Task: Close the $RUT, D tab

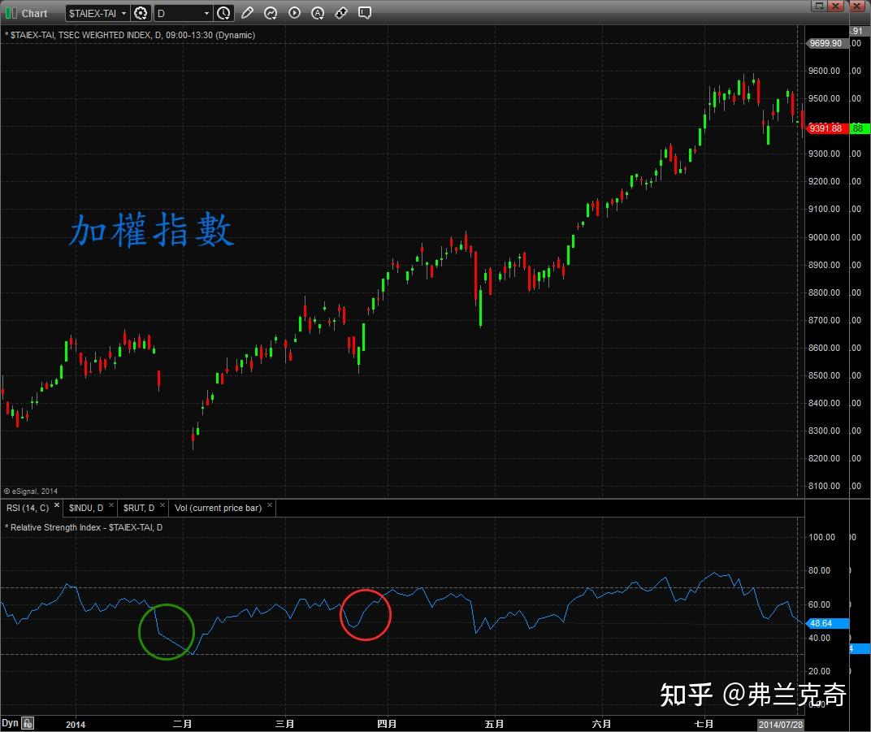Action: click(162, 505)
